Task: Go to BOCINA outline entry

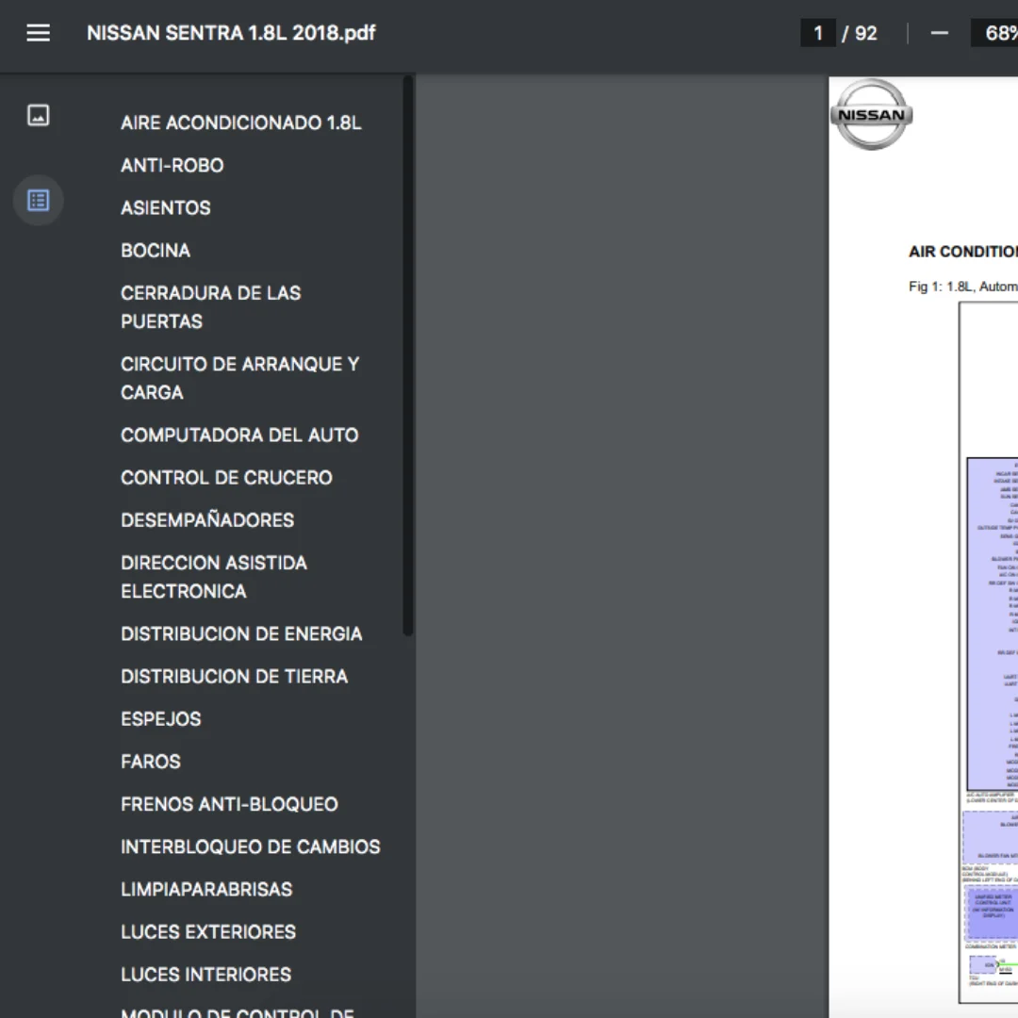Action: [x=156, y=251]
